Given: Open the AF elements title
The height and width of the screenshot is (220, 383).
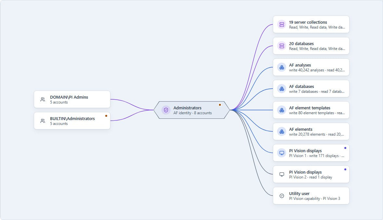Looking at the screenshot, I should [301, 129].
